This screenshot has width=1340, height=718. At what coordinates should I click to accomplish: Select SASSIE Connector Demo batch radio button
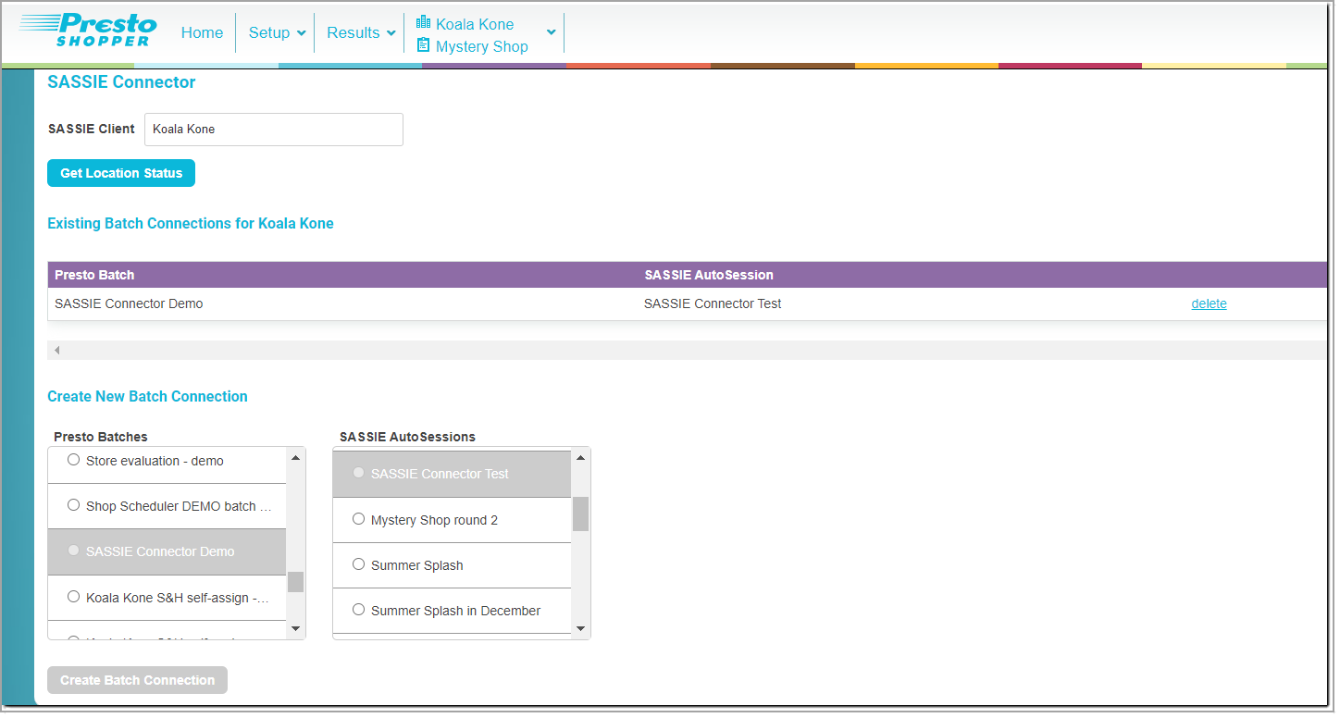74,551
